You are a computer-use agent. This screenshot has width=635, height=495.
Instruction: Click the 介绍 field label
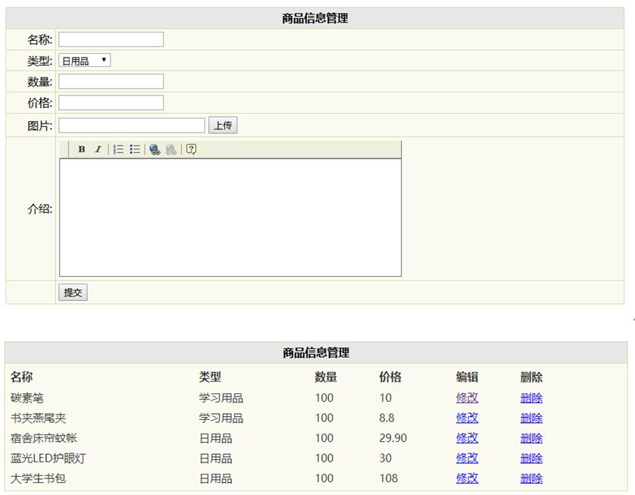[39, 209]
